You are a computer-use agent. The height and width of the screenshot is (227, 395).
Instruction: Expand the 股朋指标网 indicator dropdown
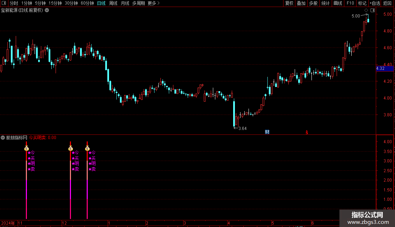(3, 138)
